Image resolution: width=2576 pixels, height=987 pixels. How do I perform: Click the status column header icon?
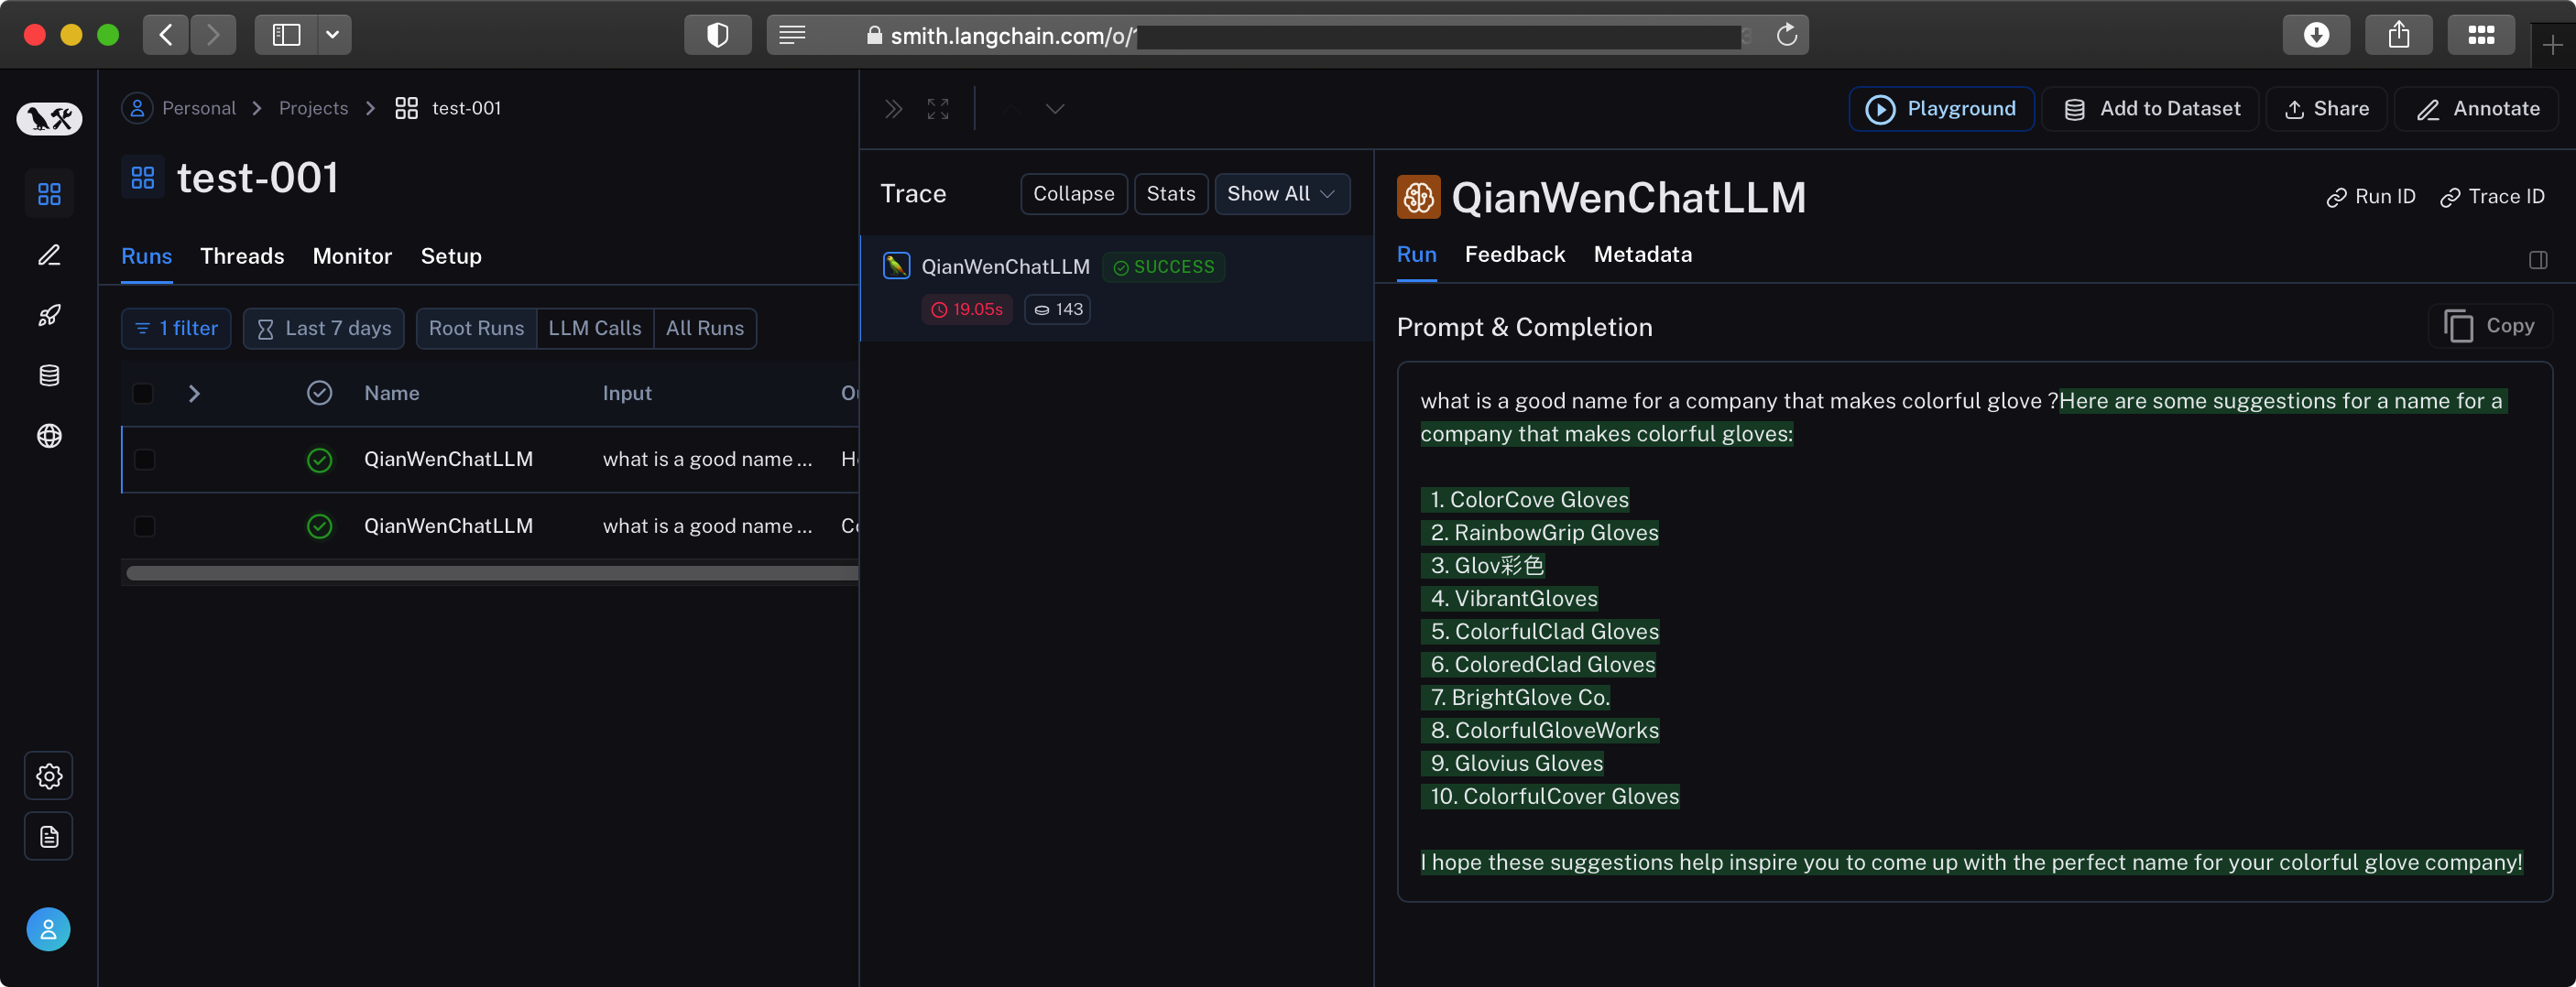point(319,394)
